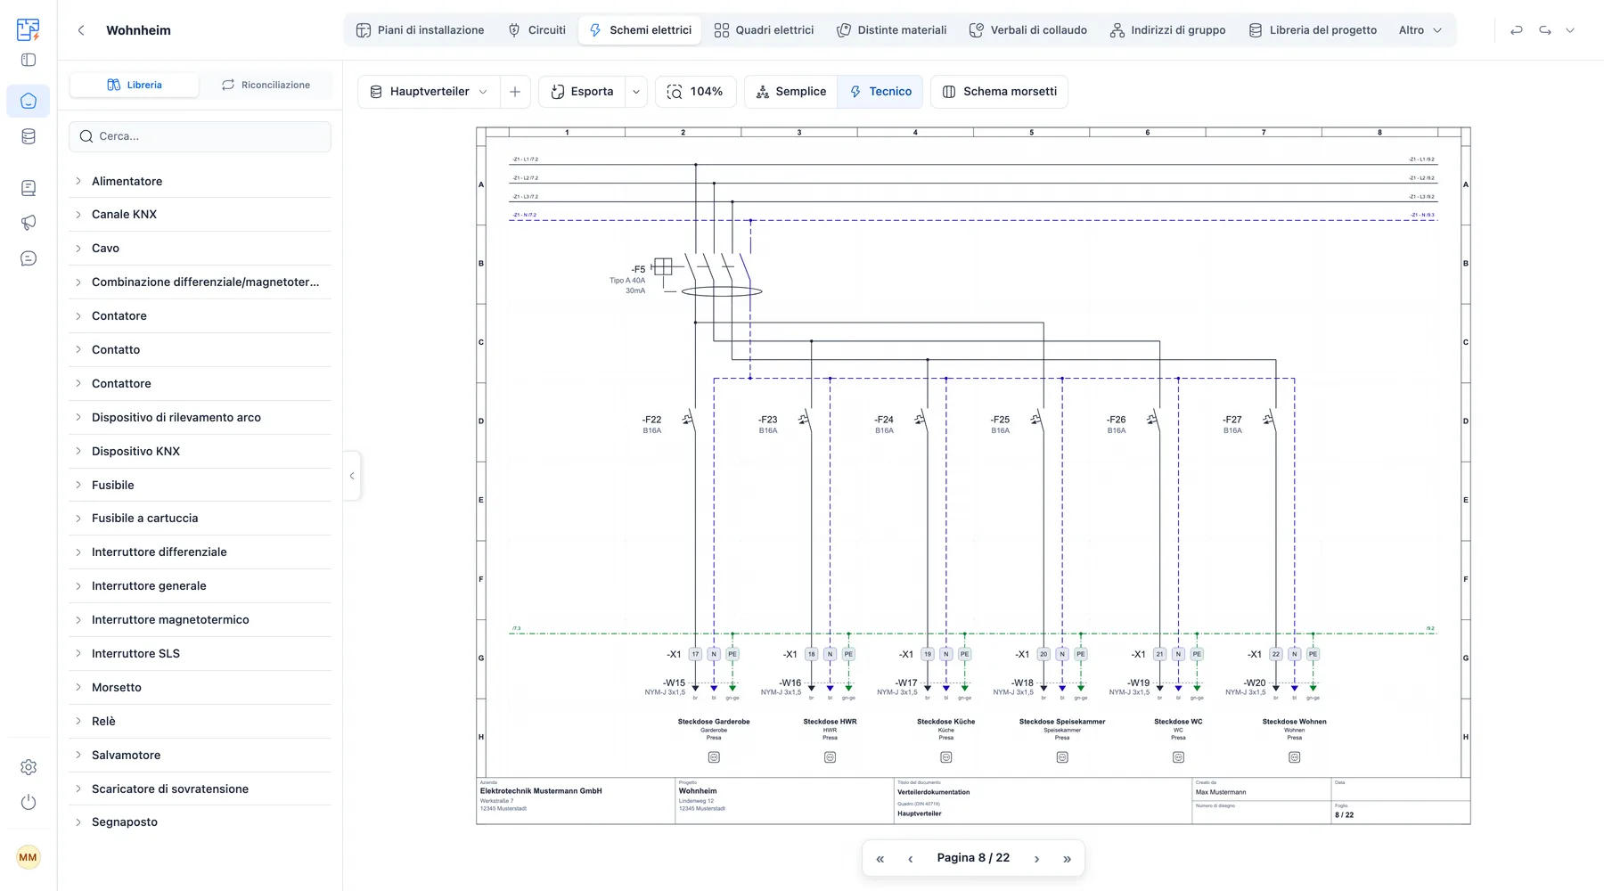Open the announcements megaphone icon

(29, 223)
